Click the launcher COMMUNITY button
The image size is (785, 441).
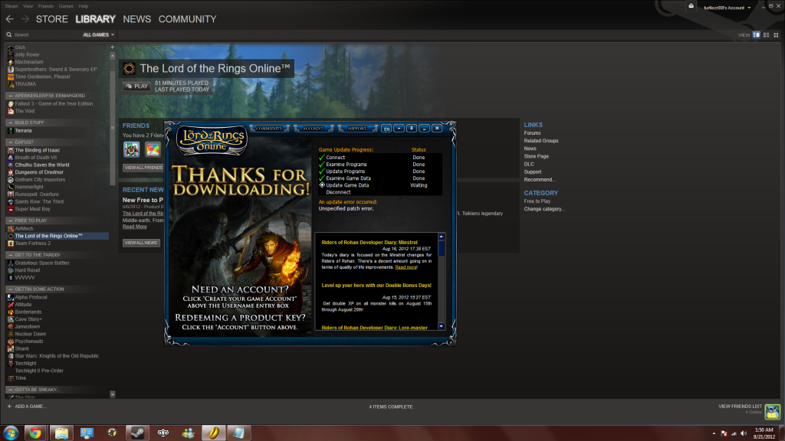[x=269, y=129]
